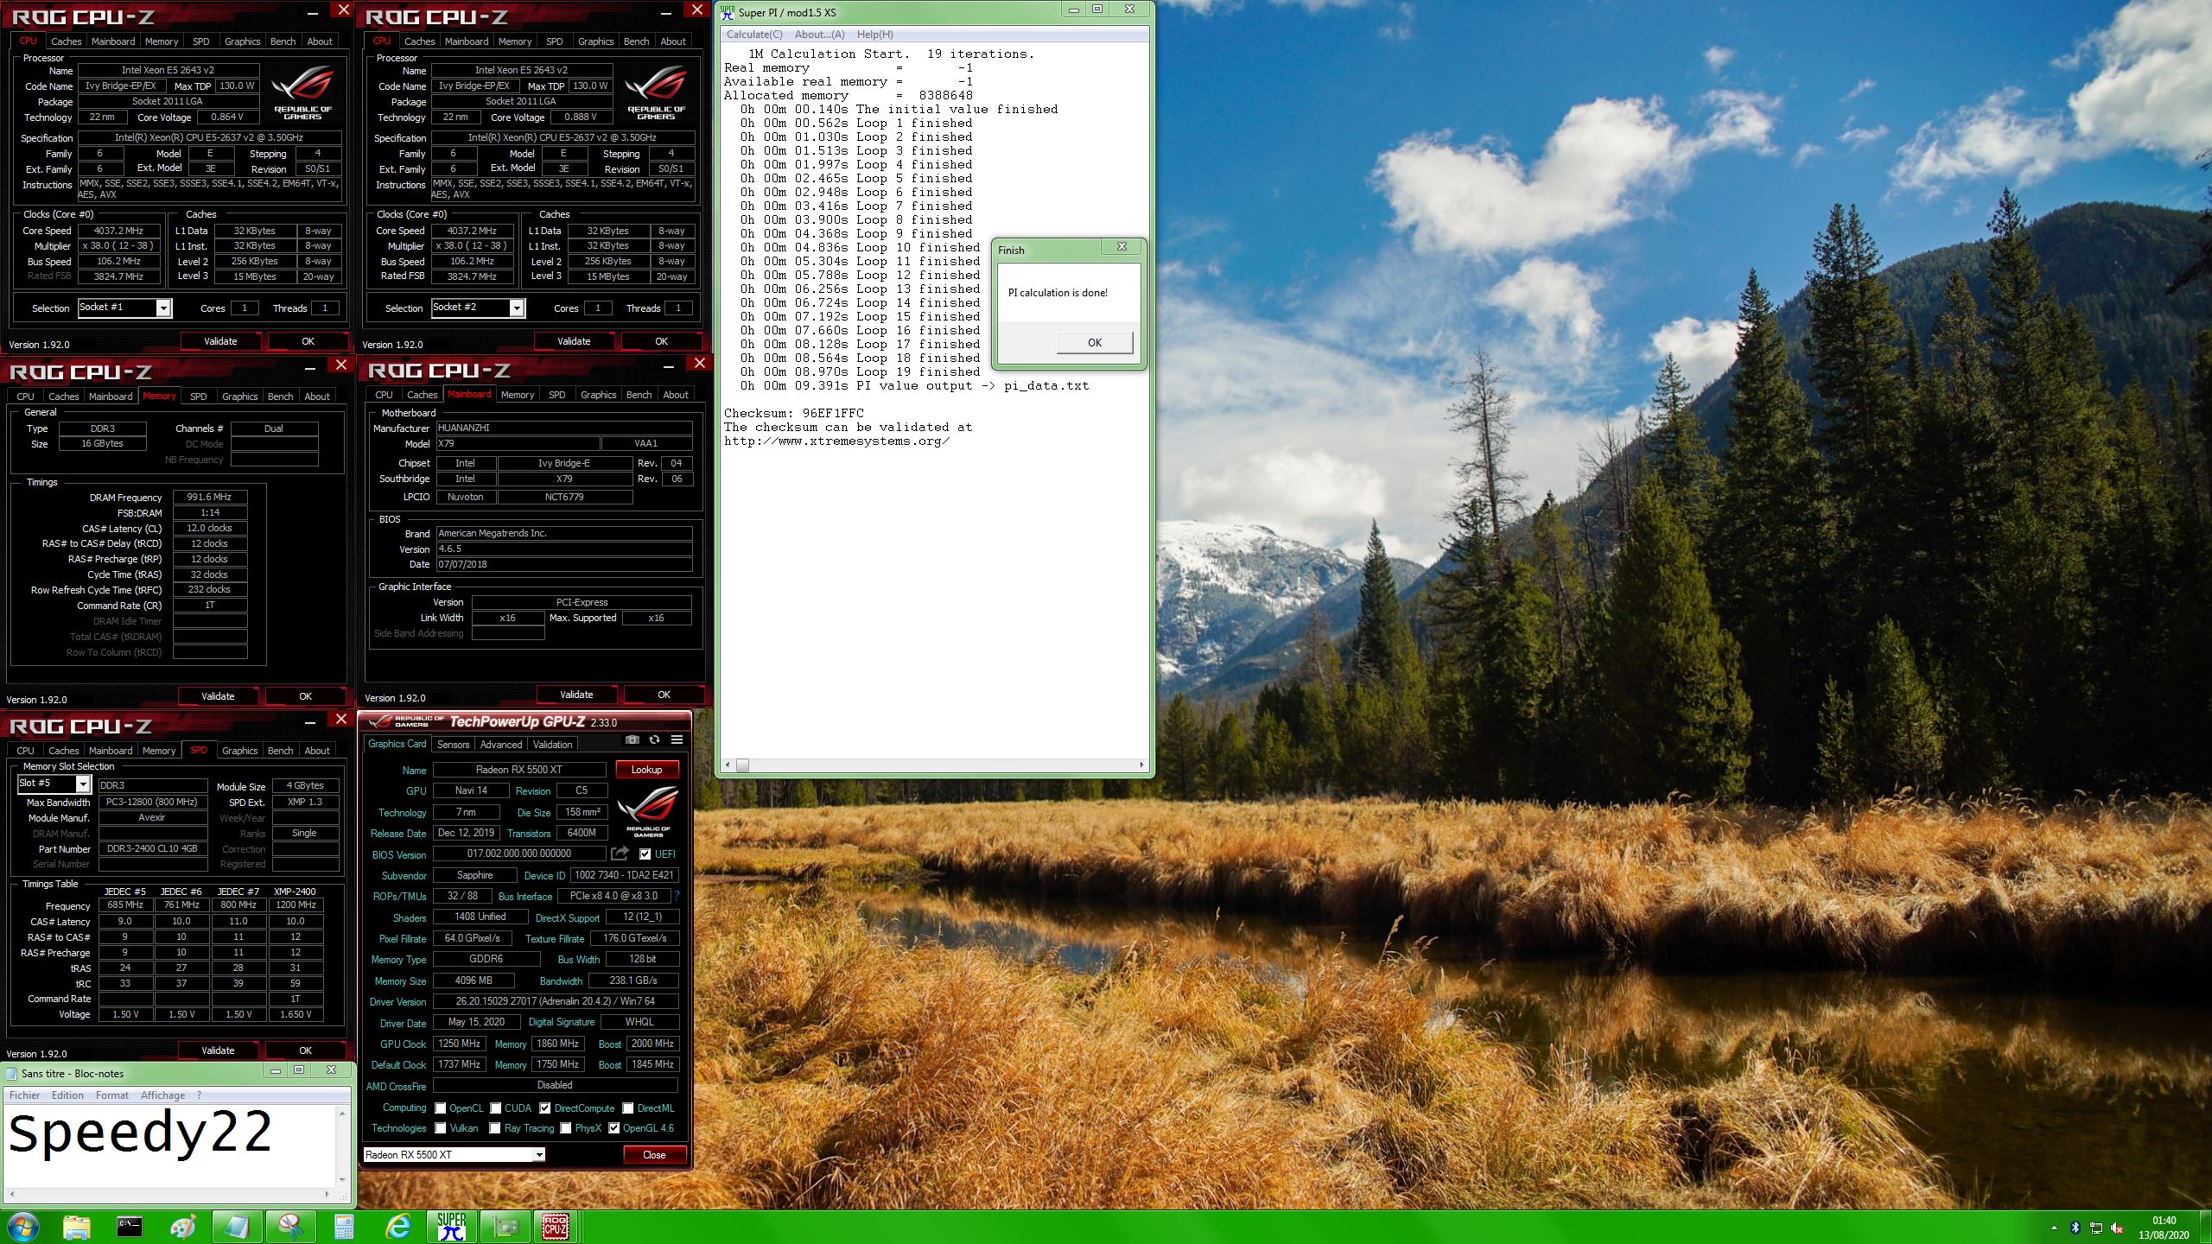Viewport: 2212px width, 1244px height.
Task: Open Edition menu in Notepad
Action: point(67,1095)
